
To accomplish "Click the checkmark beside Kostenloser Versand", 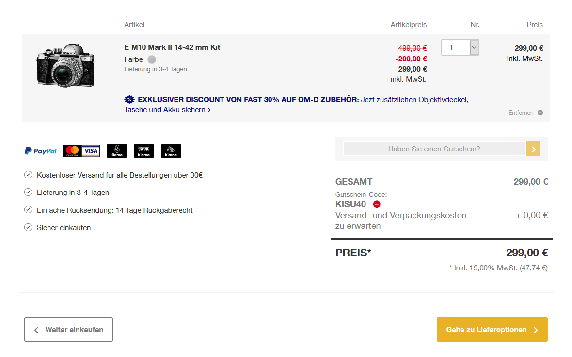I will pos(28,175).
